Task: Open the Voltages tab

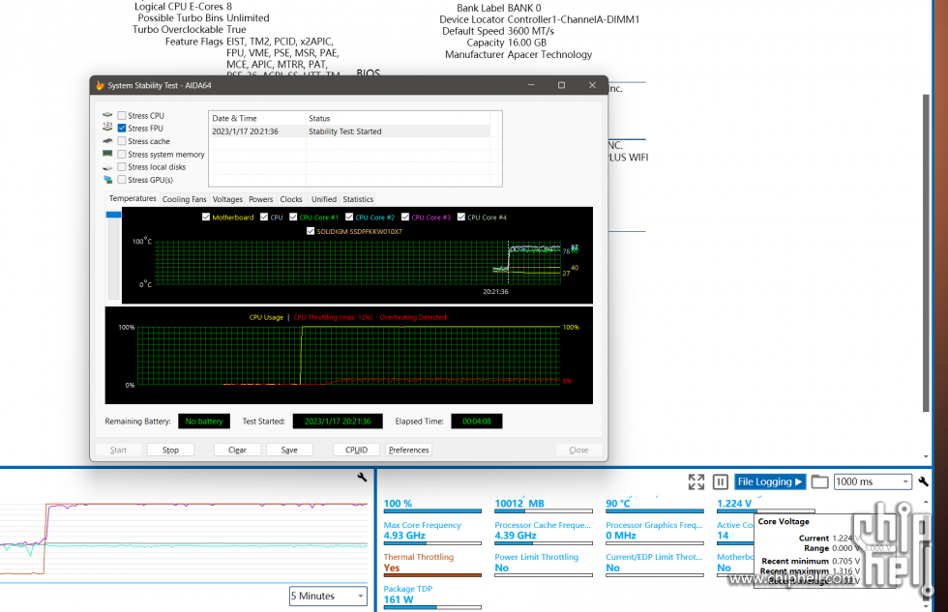Action: click(x=227, y=199)
